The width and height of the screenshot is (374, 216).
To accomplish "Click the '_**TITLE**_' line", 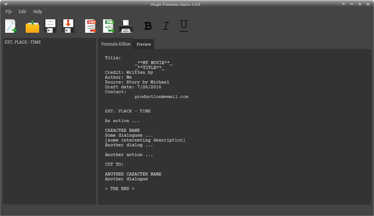I will pyautogui.click(x=149, y=68).
